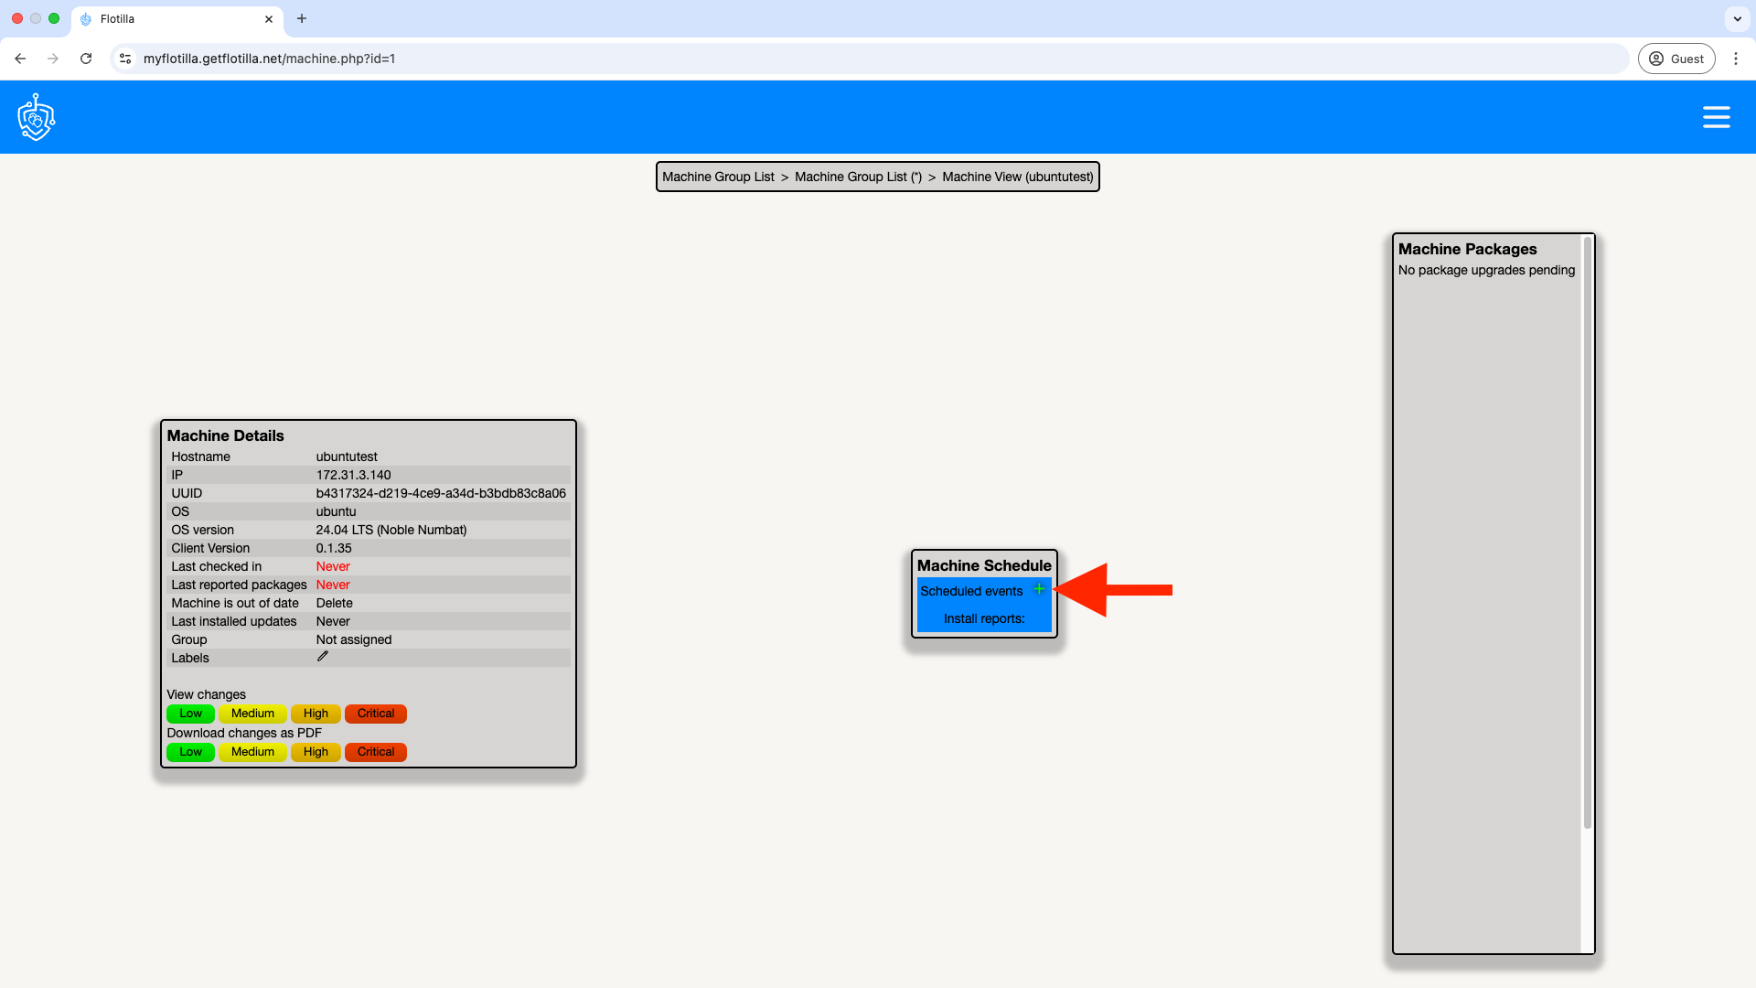View Critical severity changes
1756x988 pixels.
coord(375,714)
